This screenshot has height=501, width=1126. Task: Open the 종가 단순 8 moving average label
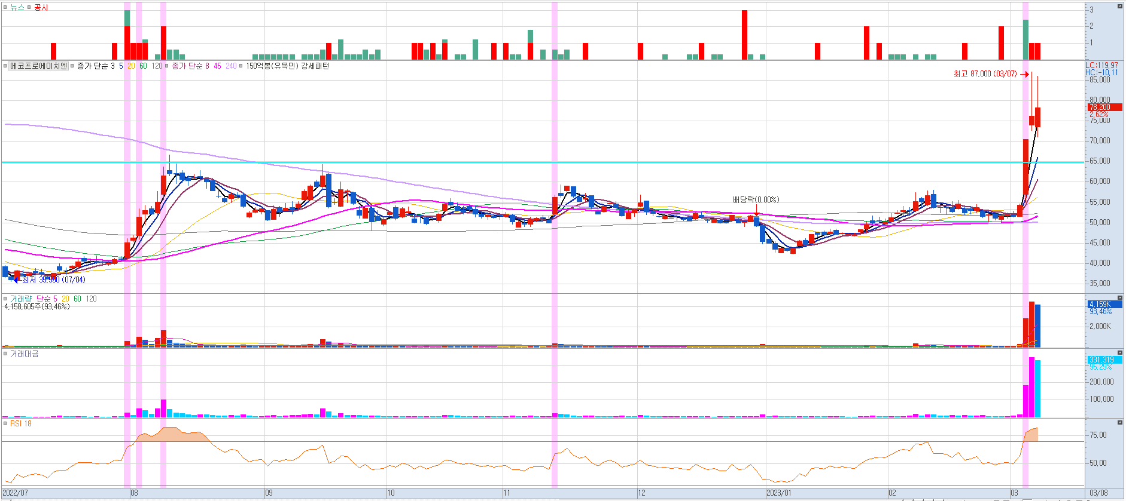190,66
